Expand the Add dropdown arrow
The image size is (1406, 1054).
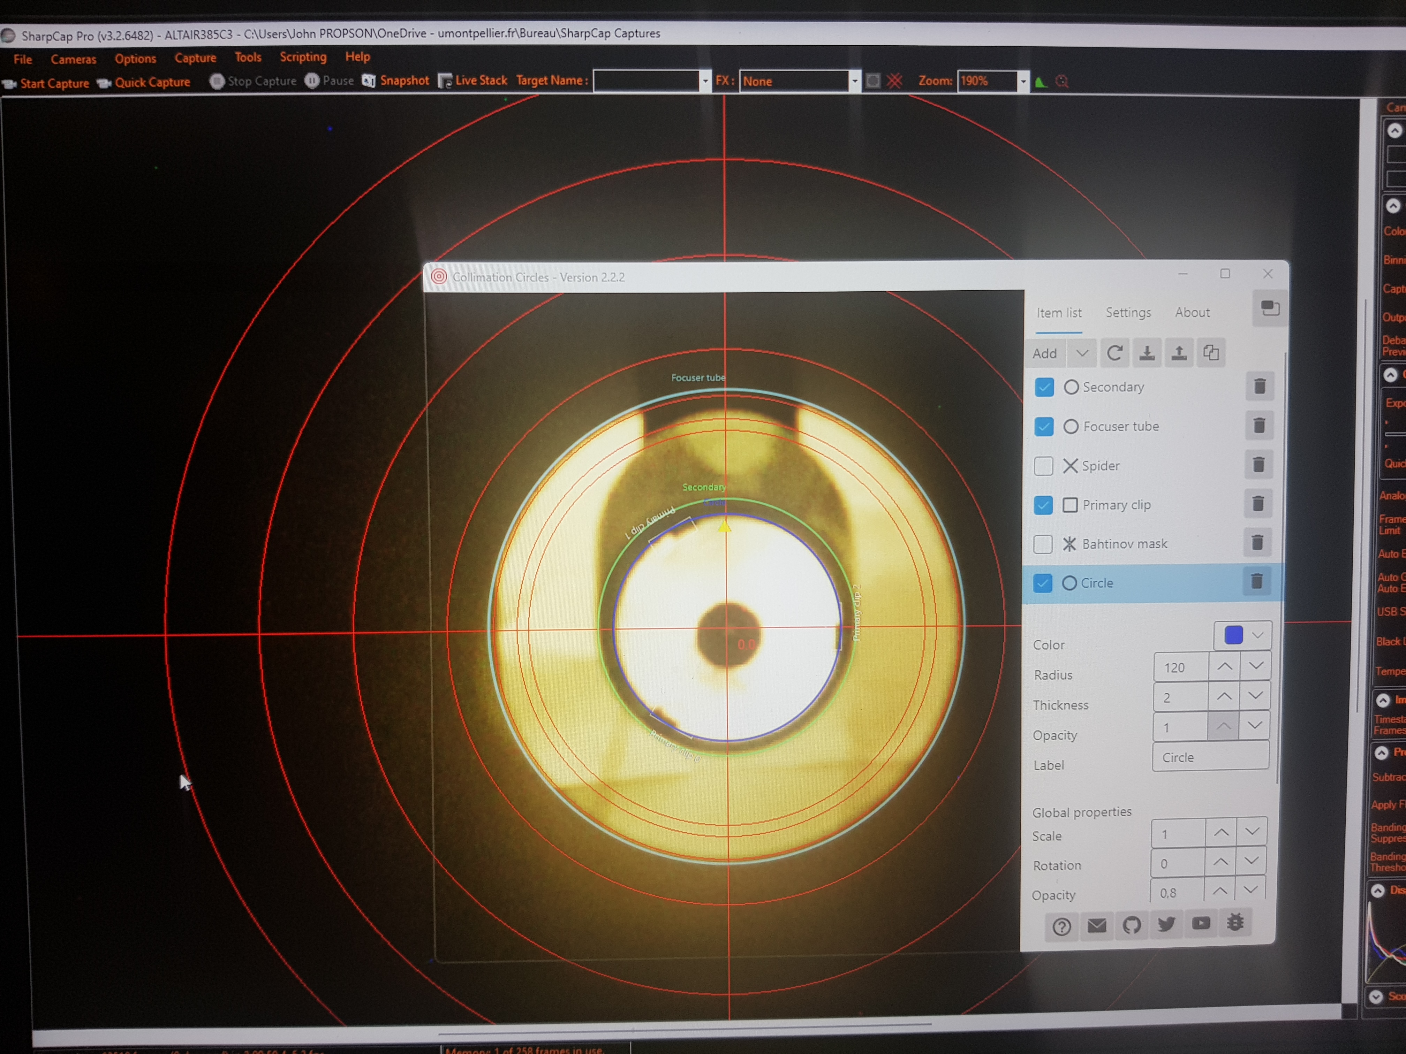[1082, 353]
